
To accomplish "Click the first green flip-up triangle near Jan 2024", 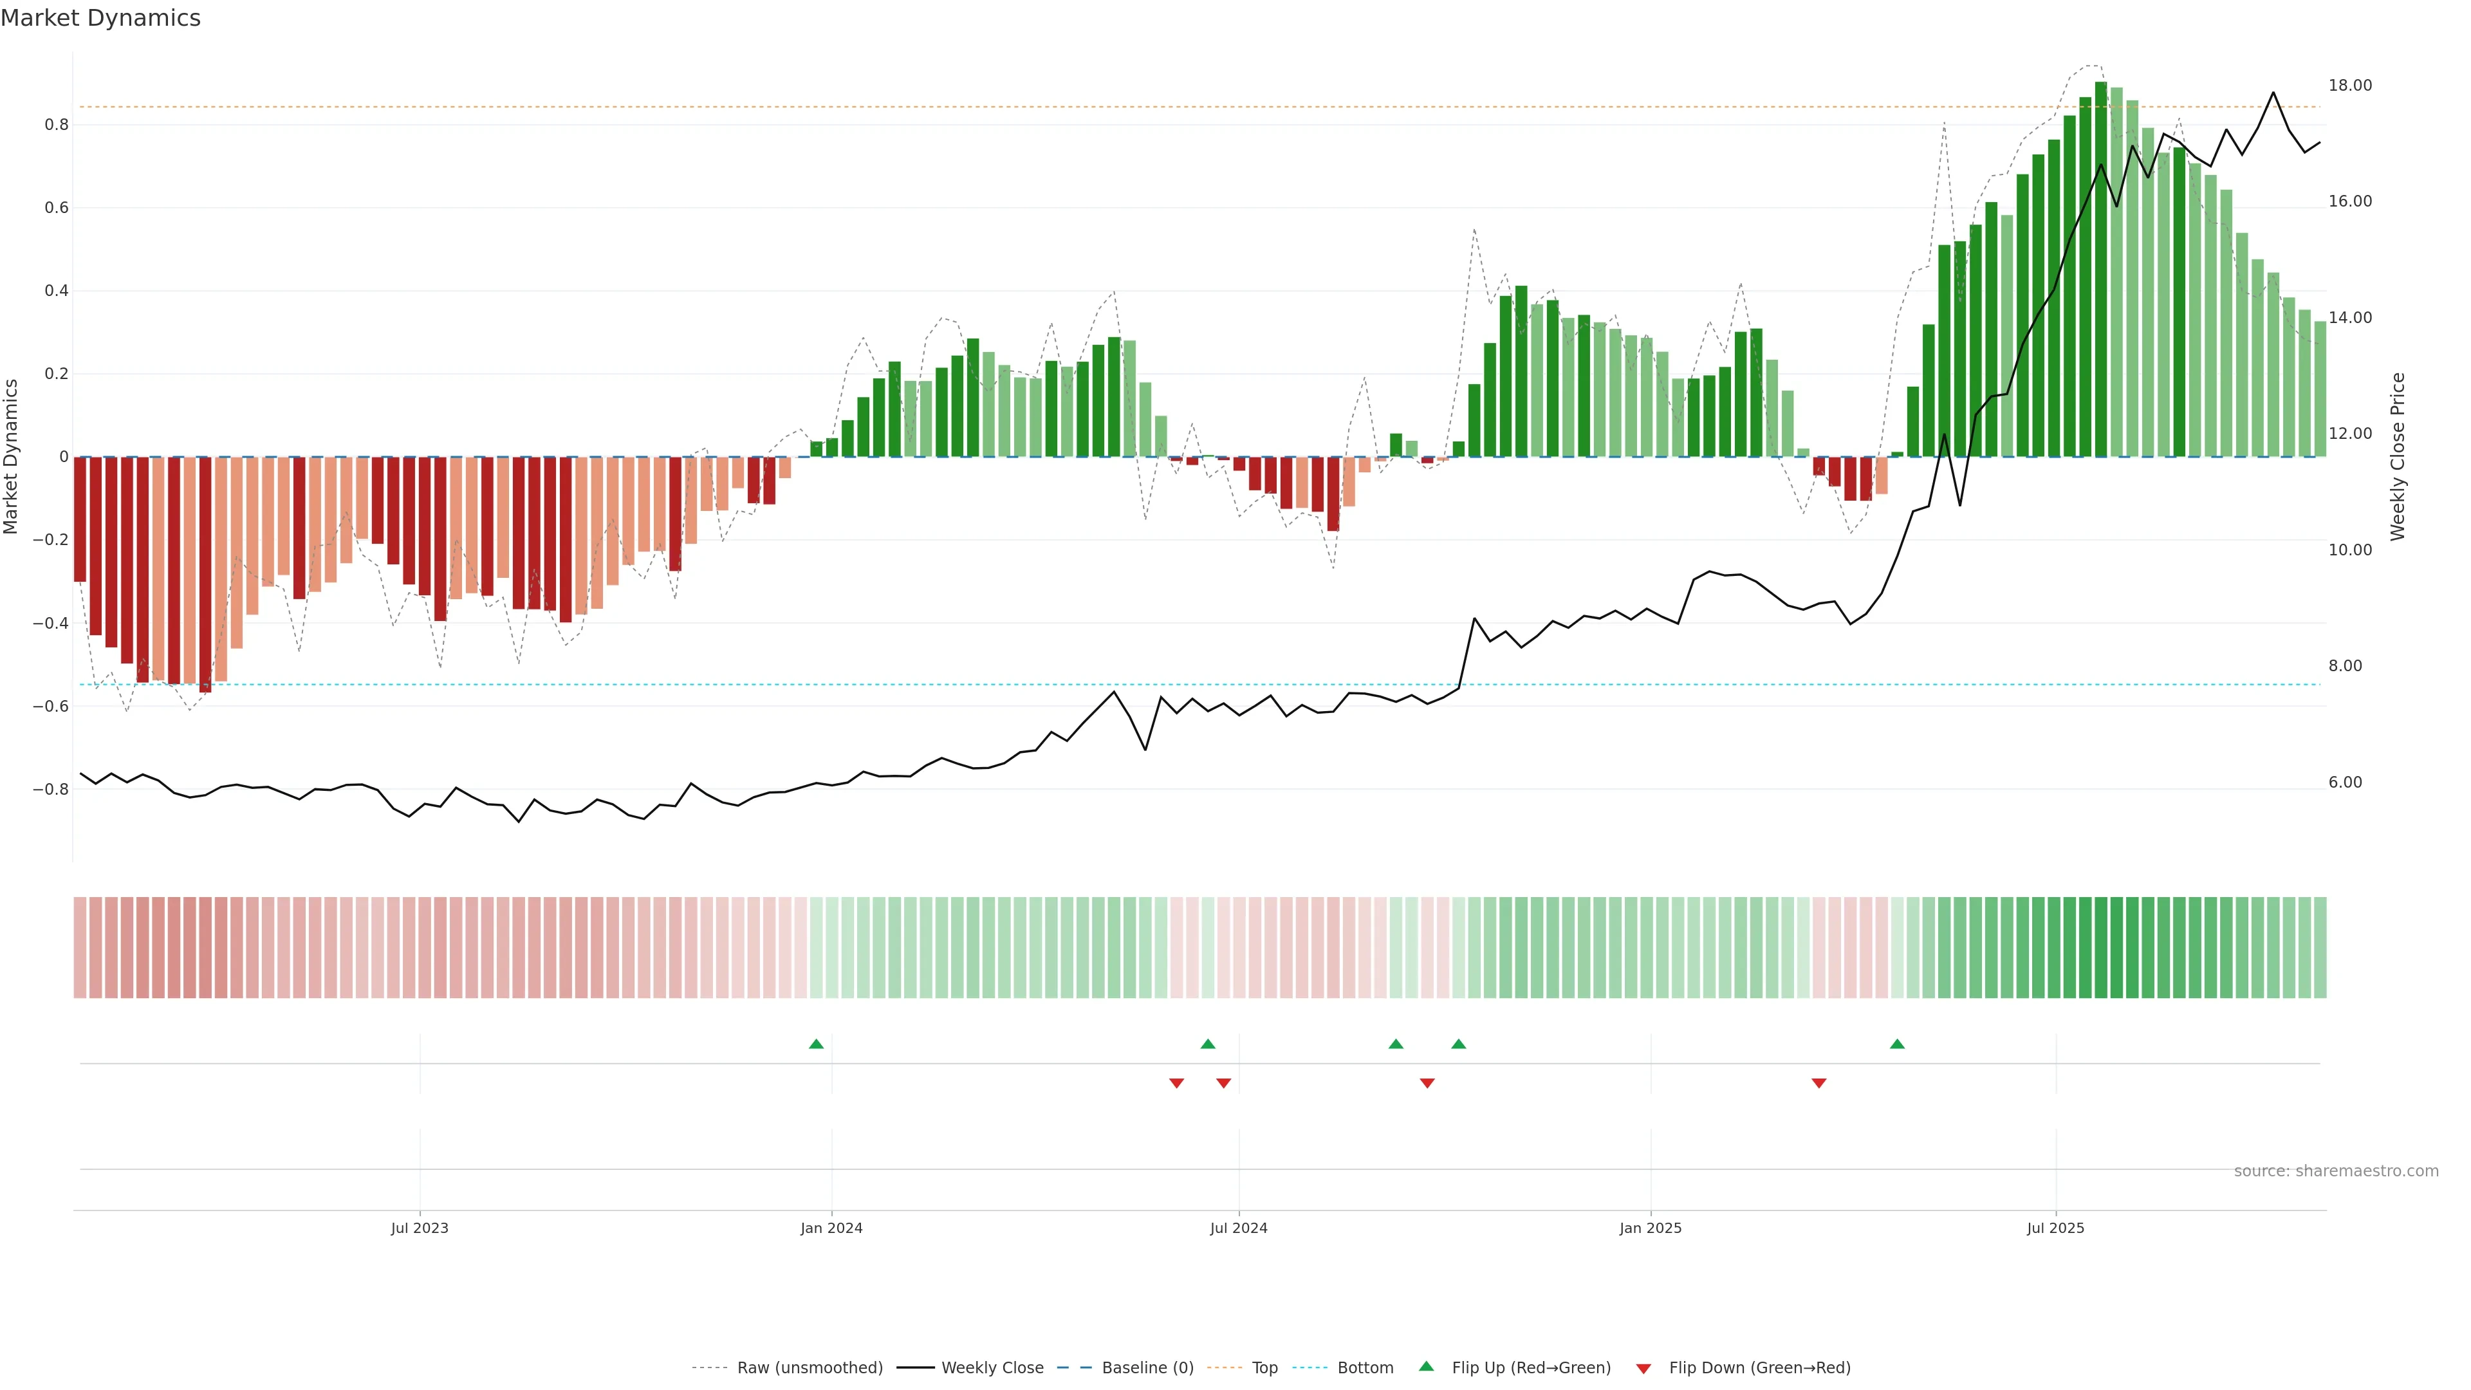I will click(815, 1044).
